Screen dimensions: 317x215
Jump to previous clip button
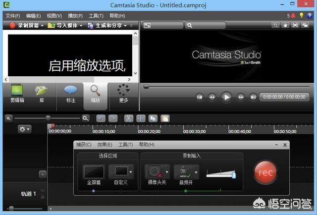(x=199, y=97)
